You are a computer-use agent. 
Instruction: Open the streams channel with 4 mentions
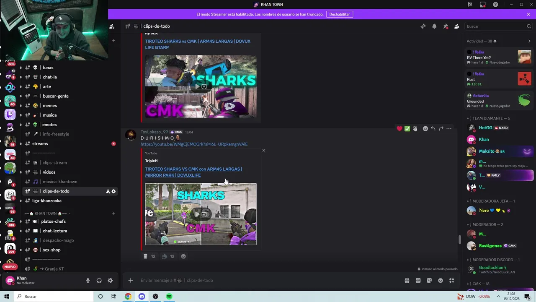coord(69,143)
